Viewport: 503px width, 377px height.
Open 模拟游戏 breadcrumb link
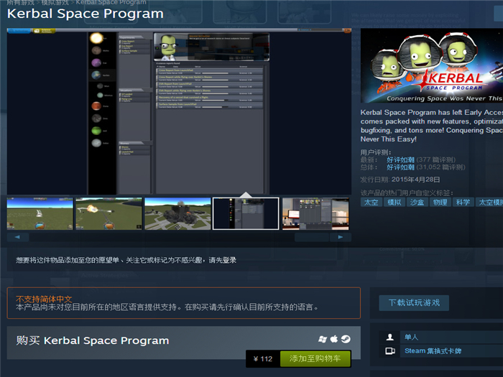pos(55,3)
